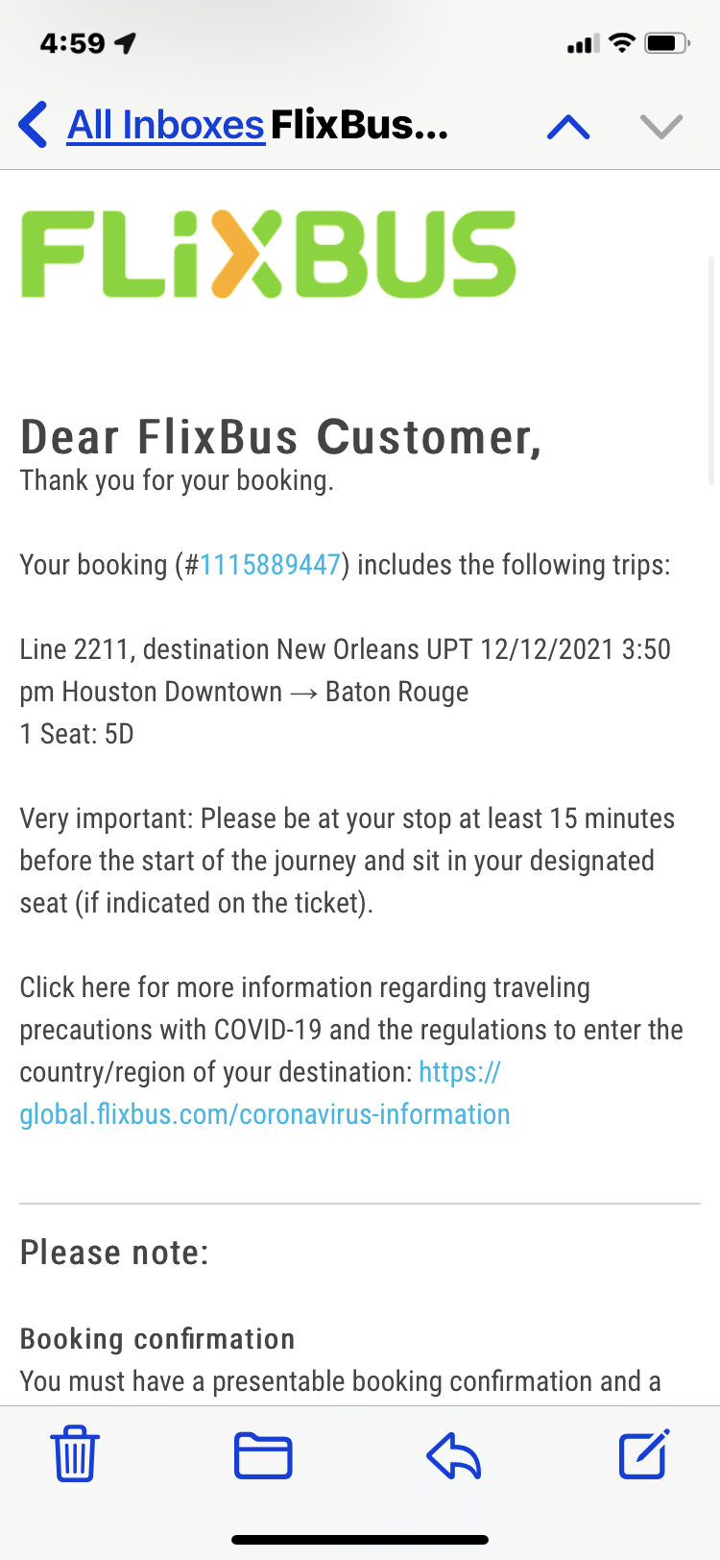The image size is (720, 1560).
Task: Tap the "Dear FlixBus Customer," heading
Action: tap(281, 437)
